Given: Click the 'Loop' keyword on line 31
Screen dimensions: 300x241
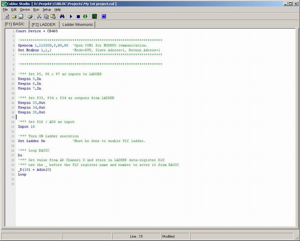Looking at the screenshot, I should point(22,174).
